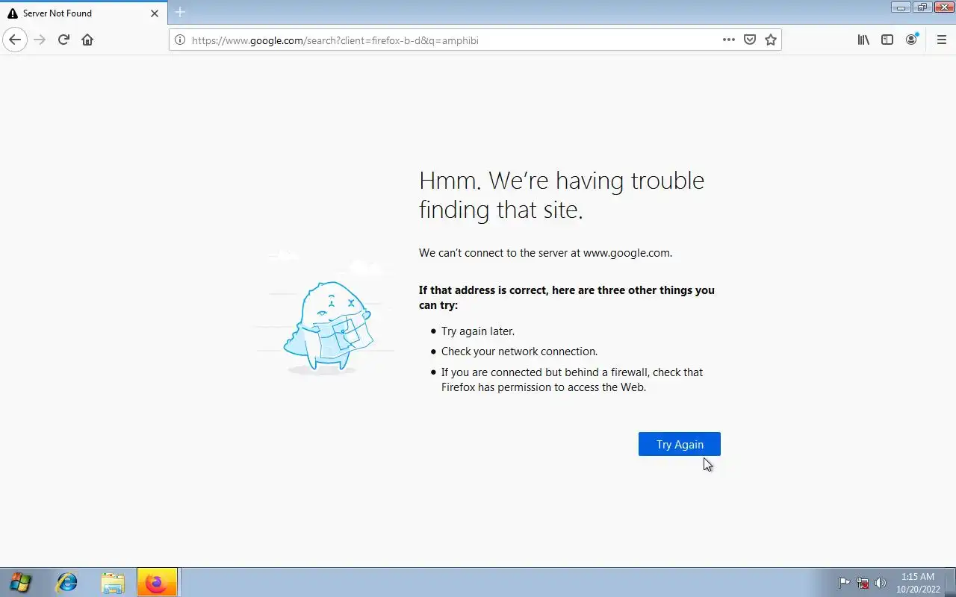The width and height of the screenshot is (956, 597).
Task: Click the Try Again button
Action: 680,444
